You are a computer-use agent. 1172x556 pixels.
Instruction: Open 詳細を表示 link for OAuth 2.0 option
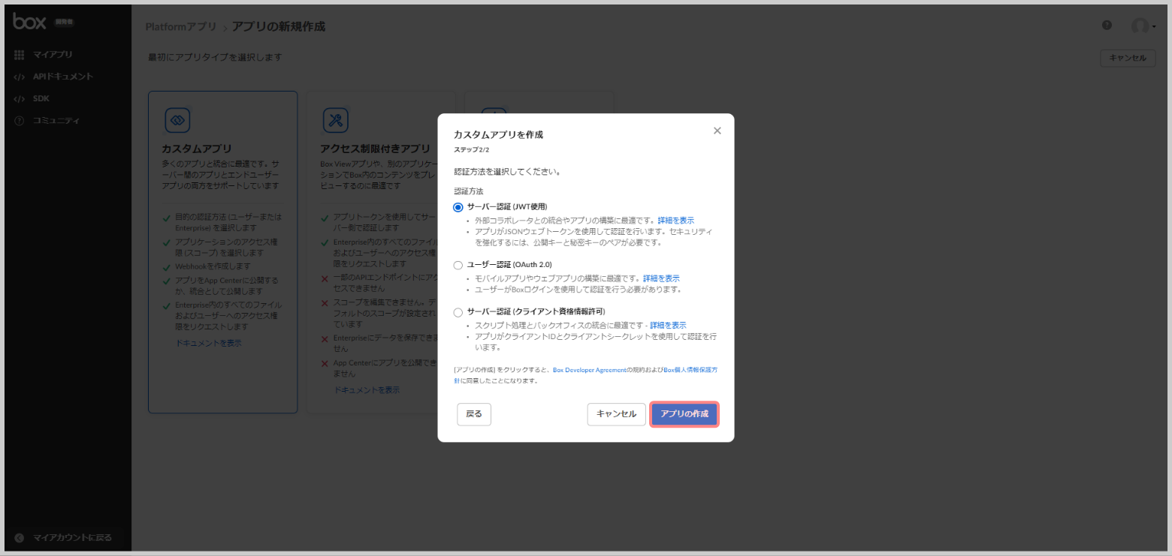click(x=661, y=278)
